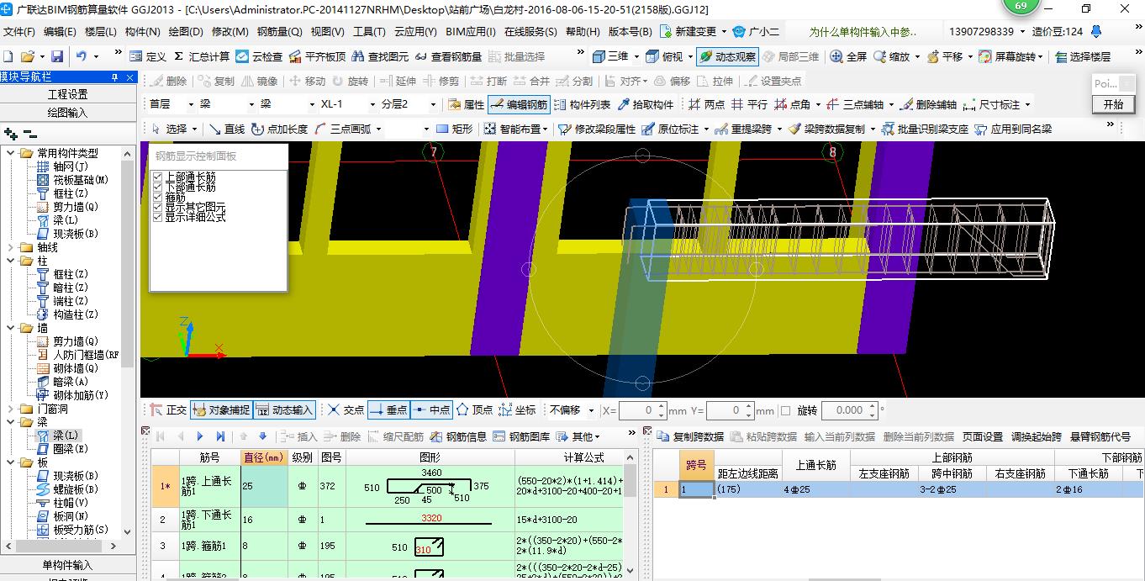Open 钢筋图库 rebar gallery
This screenshot has height=581, width=1145.
[522, 436]
